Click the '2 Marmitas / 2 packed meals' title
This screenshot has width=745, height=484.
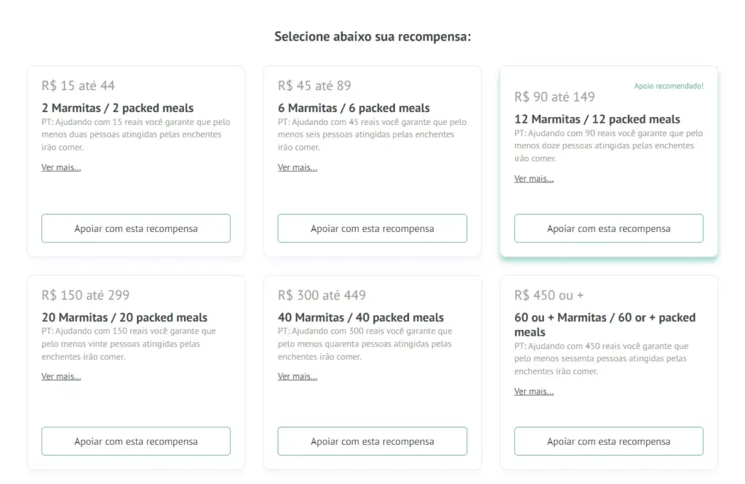(117, 108)
